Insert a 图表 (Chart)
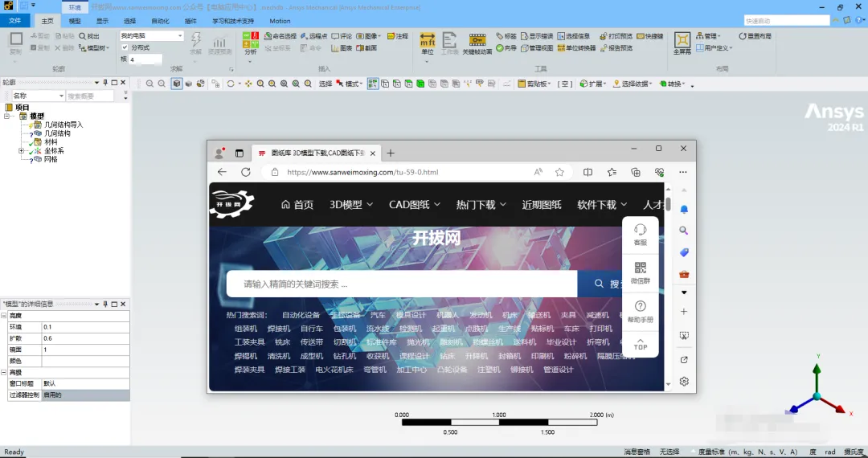The height and width of the screenshot is (458, 868). [x=342, y=48]
